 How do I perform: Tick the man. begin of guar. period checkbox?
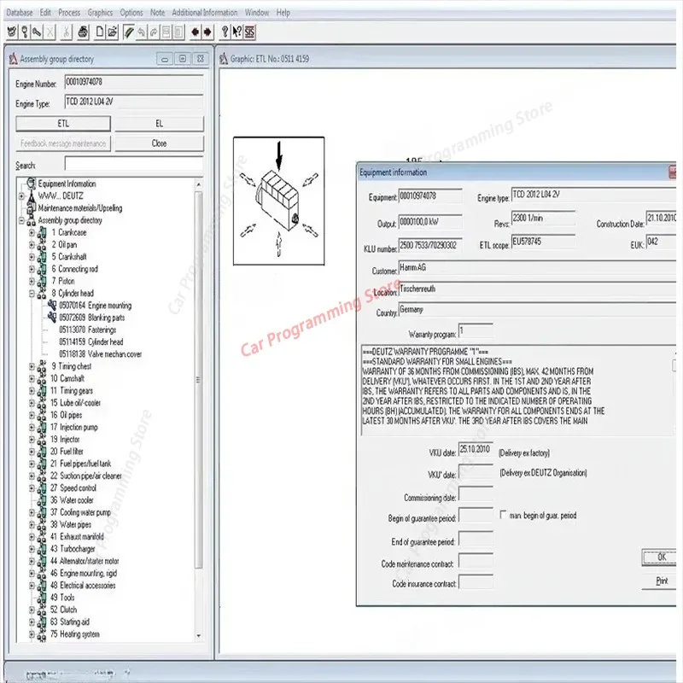pyautogui.click(x=504, y=515)
